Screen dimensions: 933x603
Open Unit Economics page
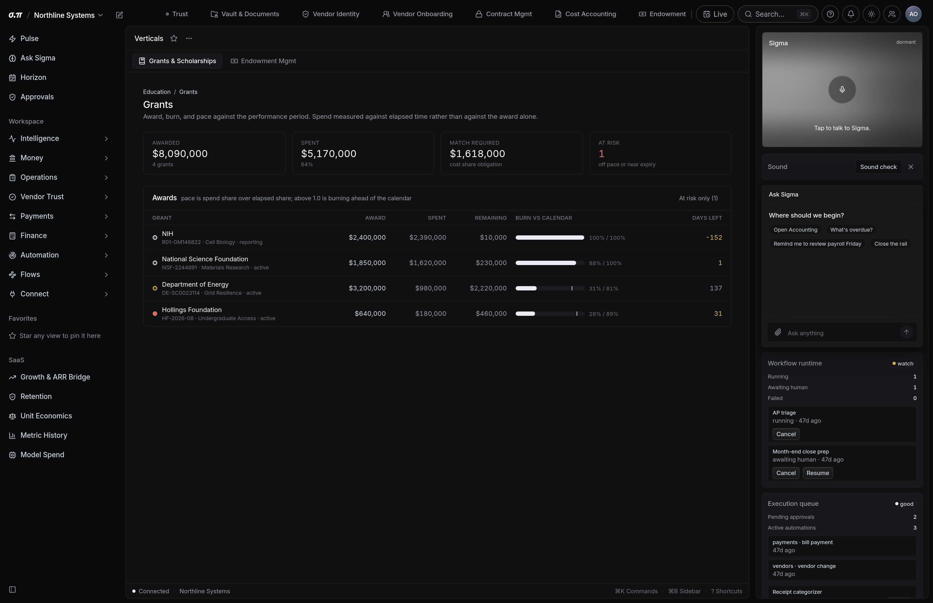coord(59,416)
